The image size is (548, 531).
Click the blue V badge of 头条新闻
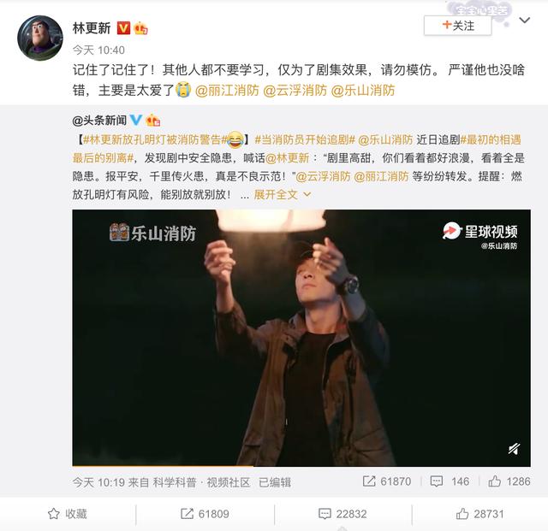(x=135, y=120)
